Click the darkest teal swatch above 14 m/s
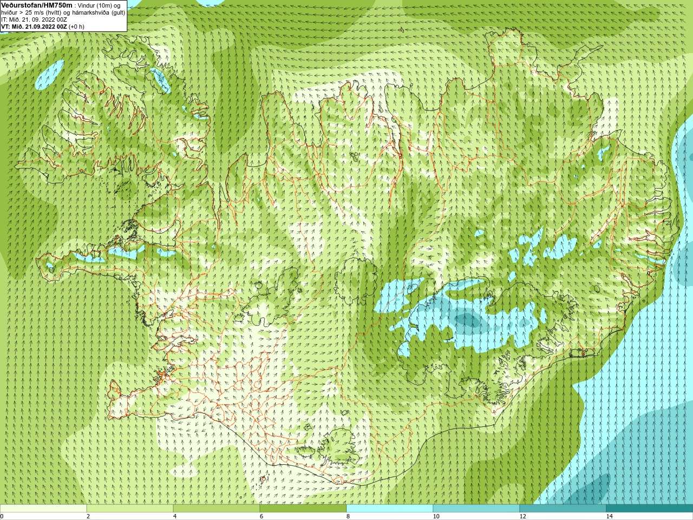Viewport: 693px width, 520px height. (650, 509)
